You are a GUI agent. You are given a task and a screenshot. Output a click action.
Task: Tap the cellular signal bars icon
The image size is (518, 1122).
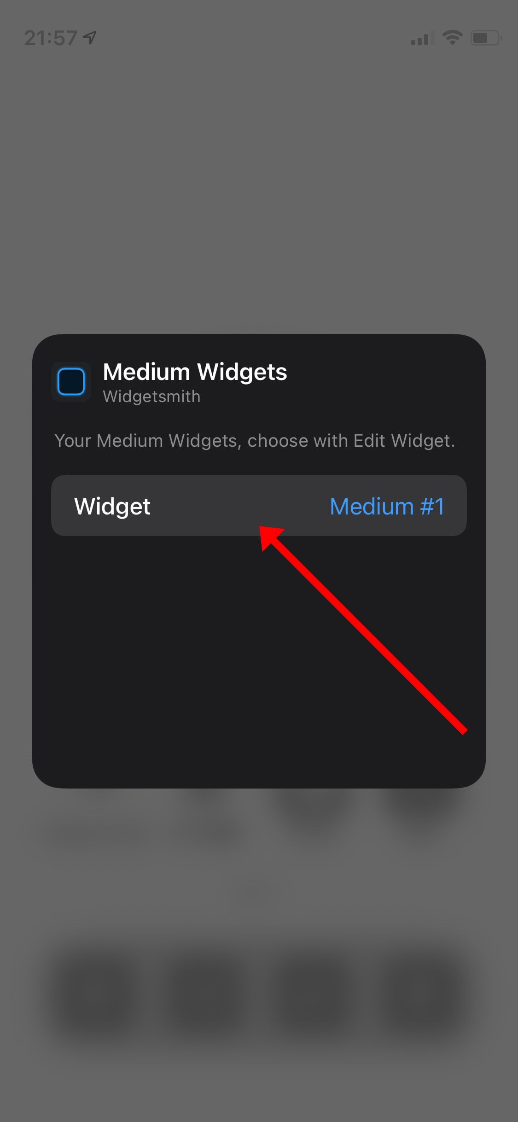tap(422, 39)
